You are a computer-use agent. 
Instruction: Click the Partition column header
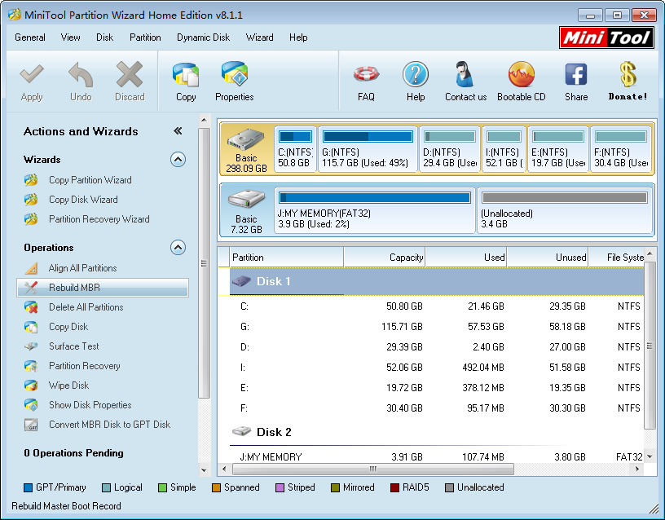pos(287,258)
